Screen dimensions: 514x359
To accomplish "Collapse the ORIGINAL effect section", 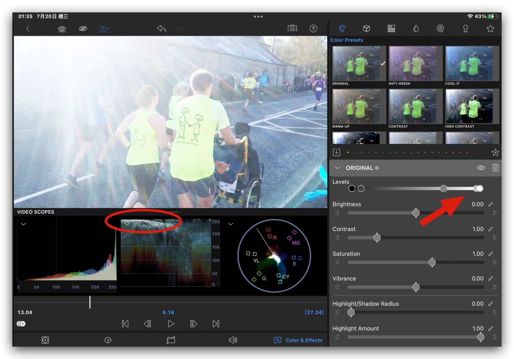I will [338, 168].
